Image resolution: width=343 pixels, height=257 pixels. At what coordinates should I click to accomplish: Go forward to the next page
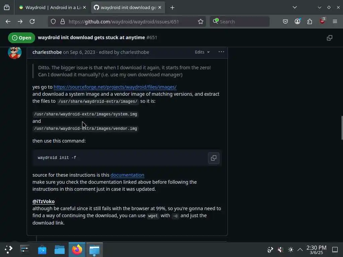click(20, 21)
